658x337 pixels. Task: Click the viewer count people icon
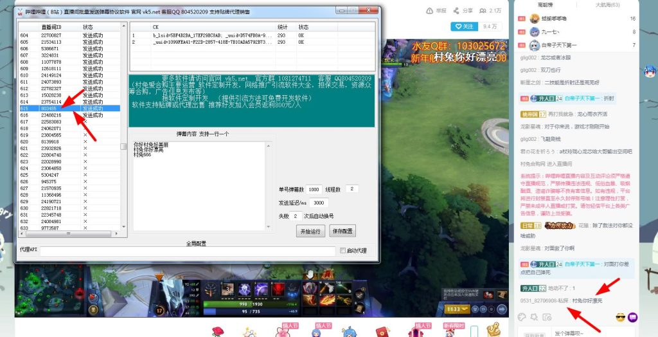pos(483,10)
